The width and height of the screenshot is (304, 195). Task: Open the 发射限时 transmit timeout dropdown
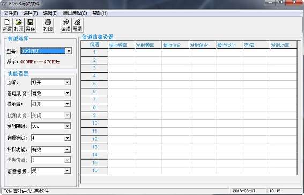pos(67,126)
